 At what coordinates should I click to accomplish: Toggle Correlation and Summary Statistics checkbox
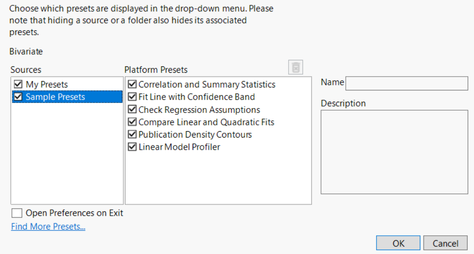click(132, 85)
